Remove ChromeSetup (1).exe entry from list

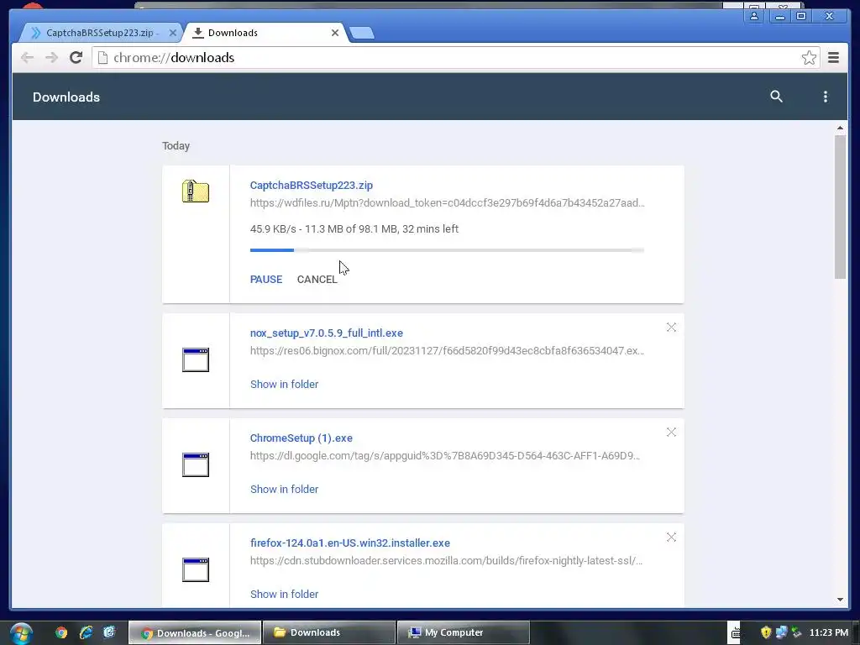pos(671,433)
